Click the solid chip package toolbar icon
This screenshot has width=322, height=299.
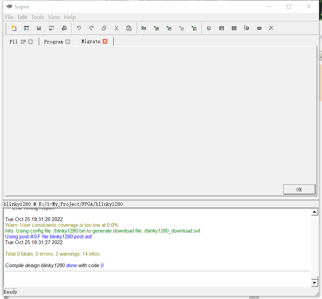pyautogui.click(x=259, y=28)
